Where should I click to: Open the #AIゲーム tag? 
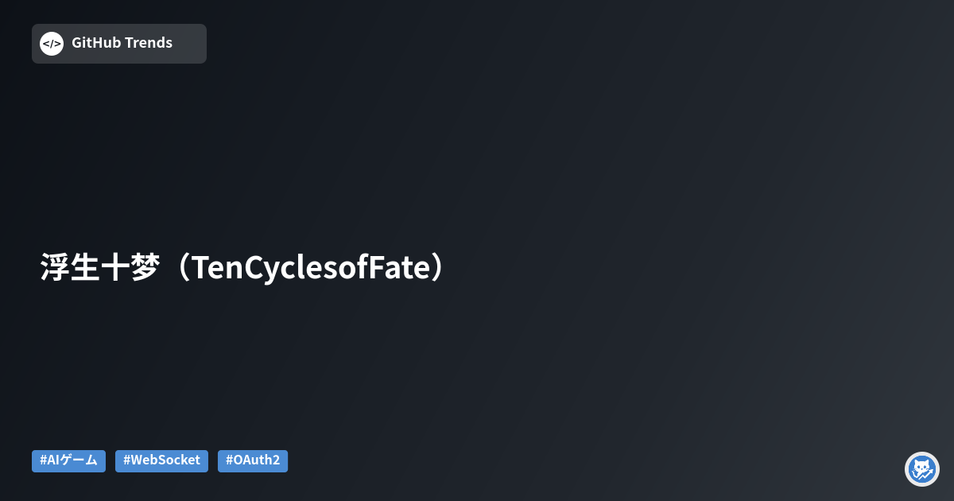68,461
